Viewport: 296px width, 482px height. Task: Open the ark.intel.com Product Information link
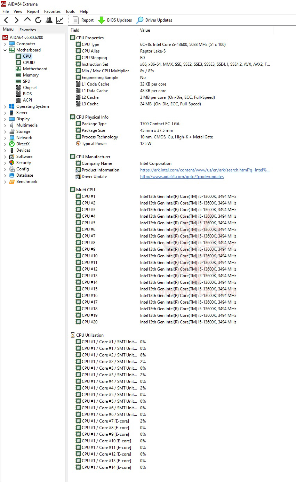205,170
